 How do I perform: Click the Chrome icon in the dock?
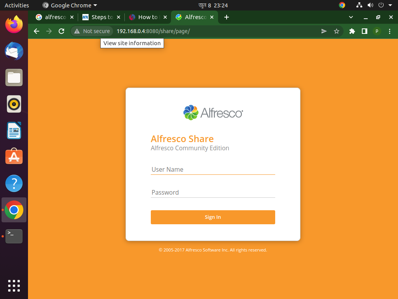point(14,210)
